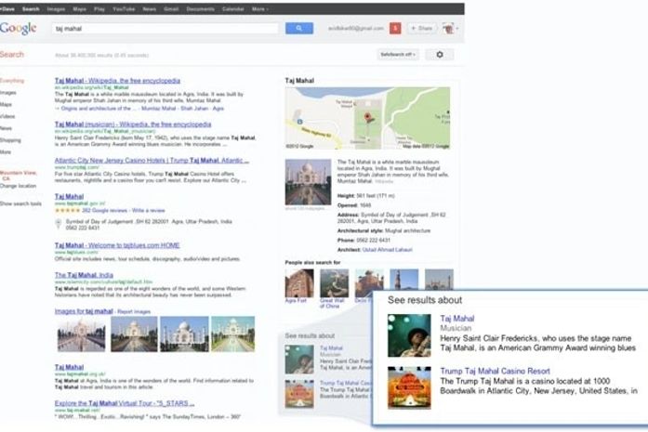Open Taj Mahal - Welcome to tajblues.com HOME result
This screenshot has height=432, width=648.
[x=117, y=245]
